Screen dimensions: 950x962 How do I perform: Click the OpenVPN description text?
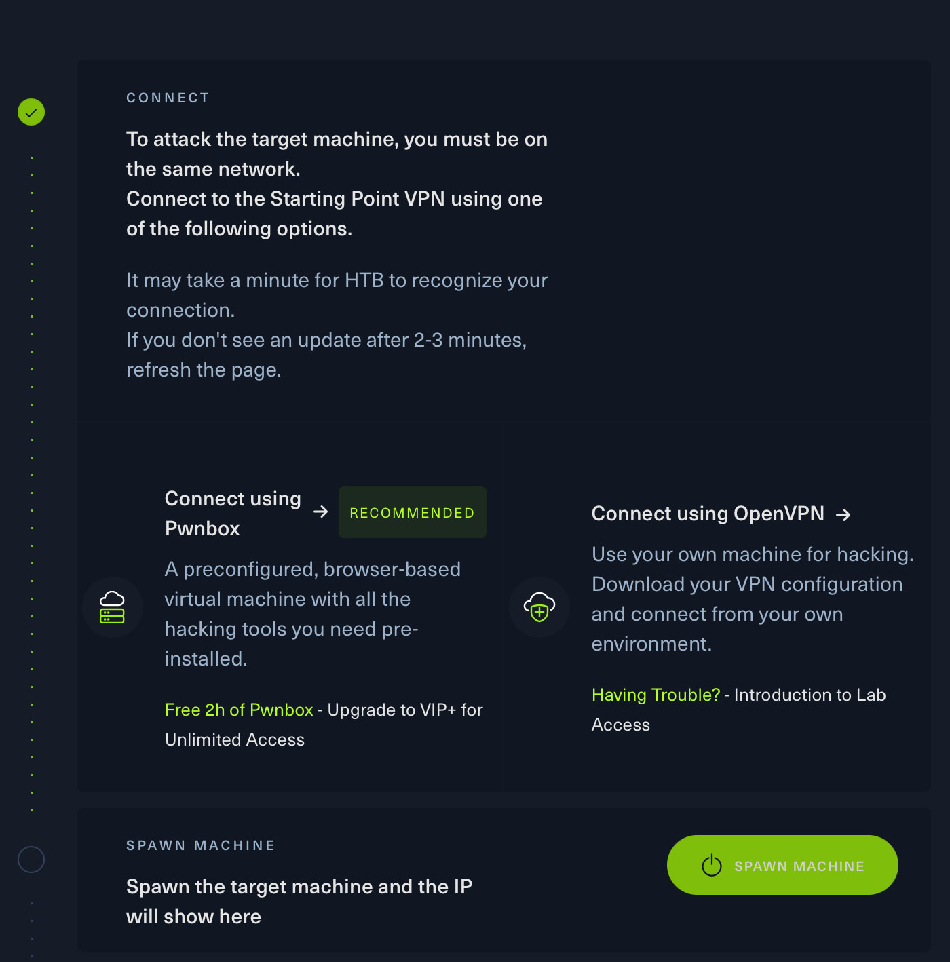point(752,598)
